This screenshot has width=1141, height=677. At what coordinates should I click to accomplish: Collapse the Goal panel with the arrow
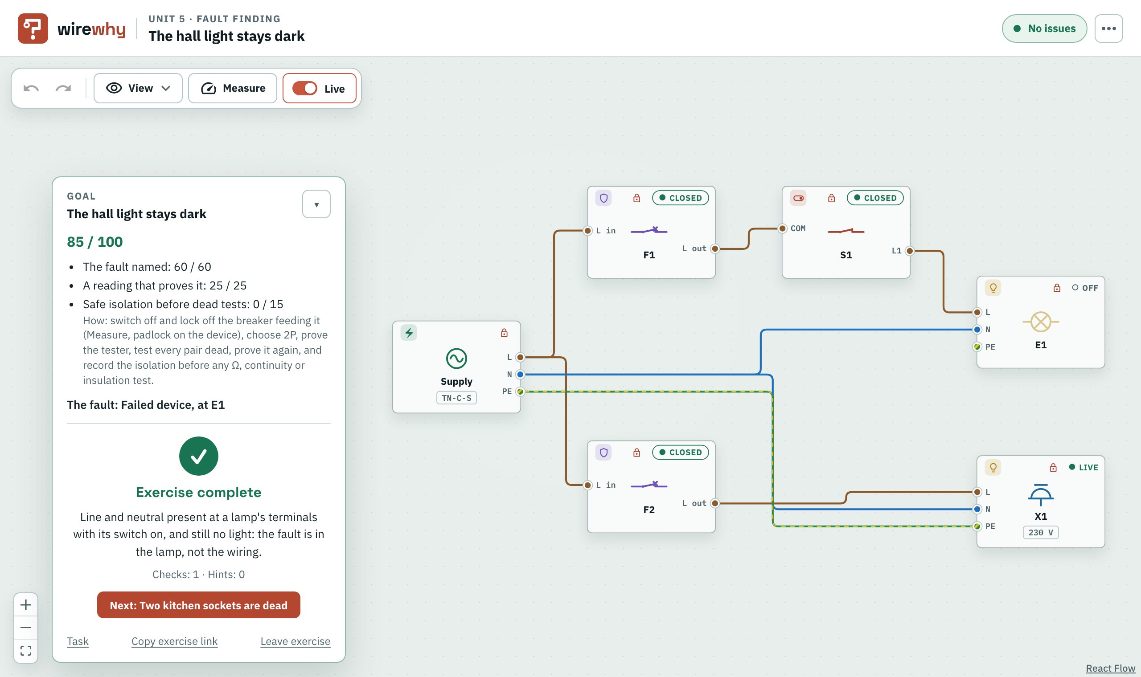(316, 204)
